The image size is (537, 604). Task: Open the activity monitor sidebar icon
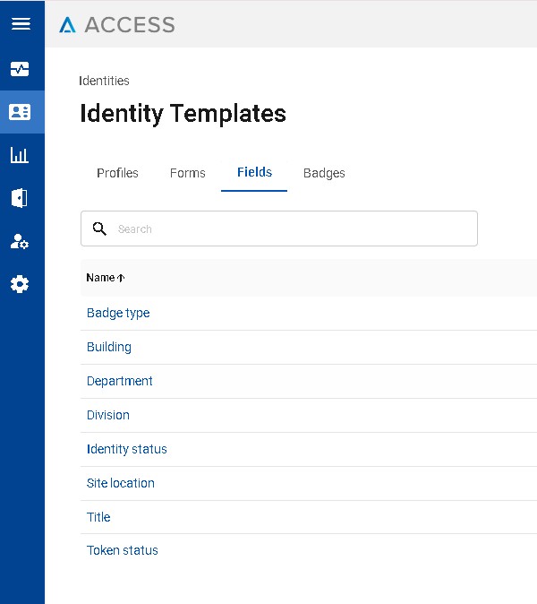tap(20, 69)
